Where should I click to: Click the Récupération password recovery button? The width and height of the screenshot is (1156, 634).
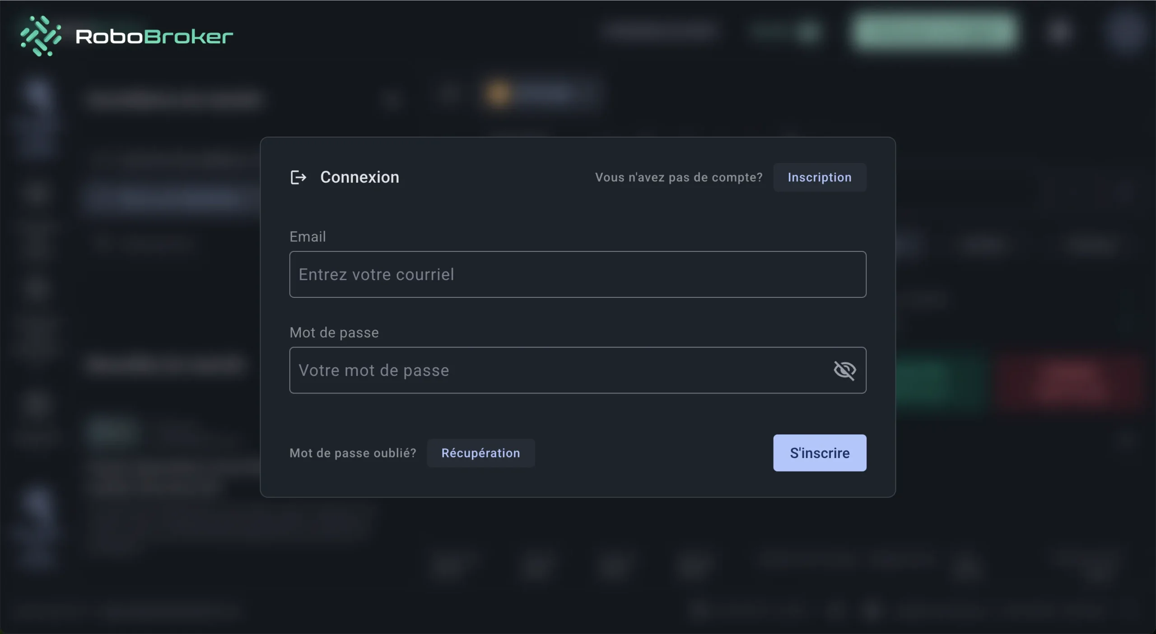[480, 453]
